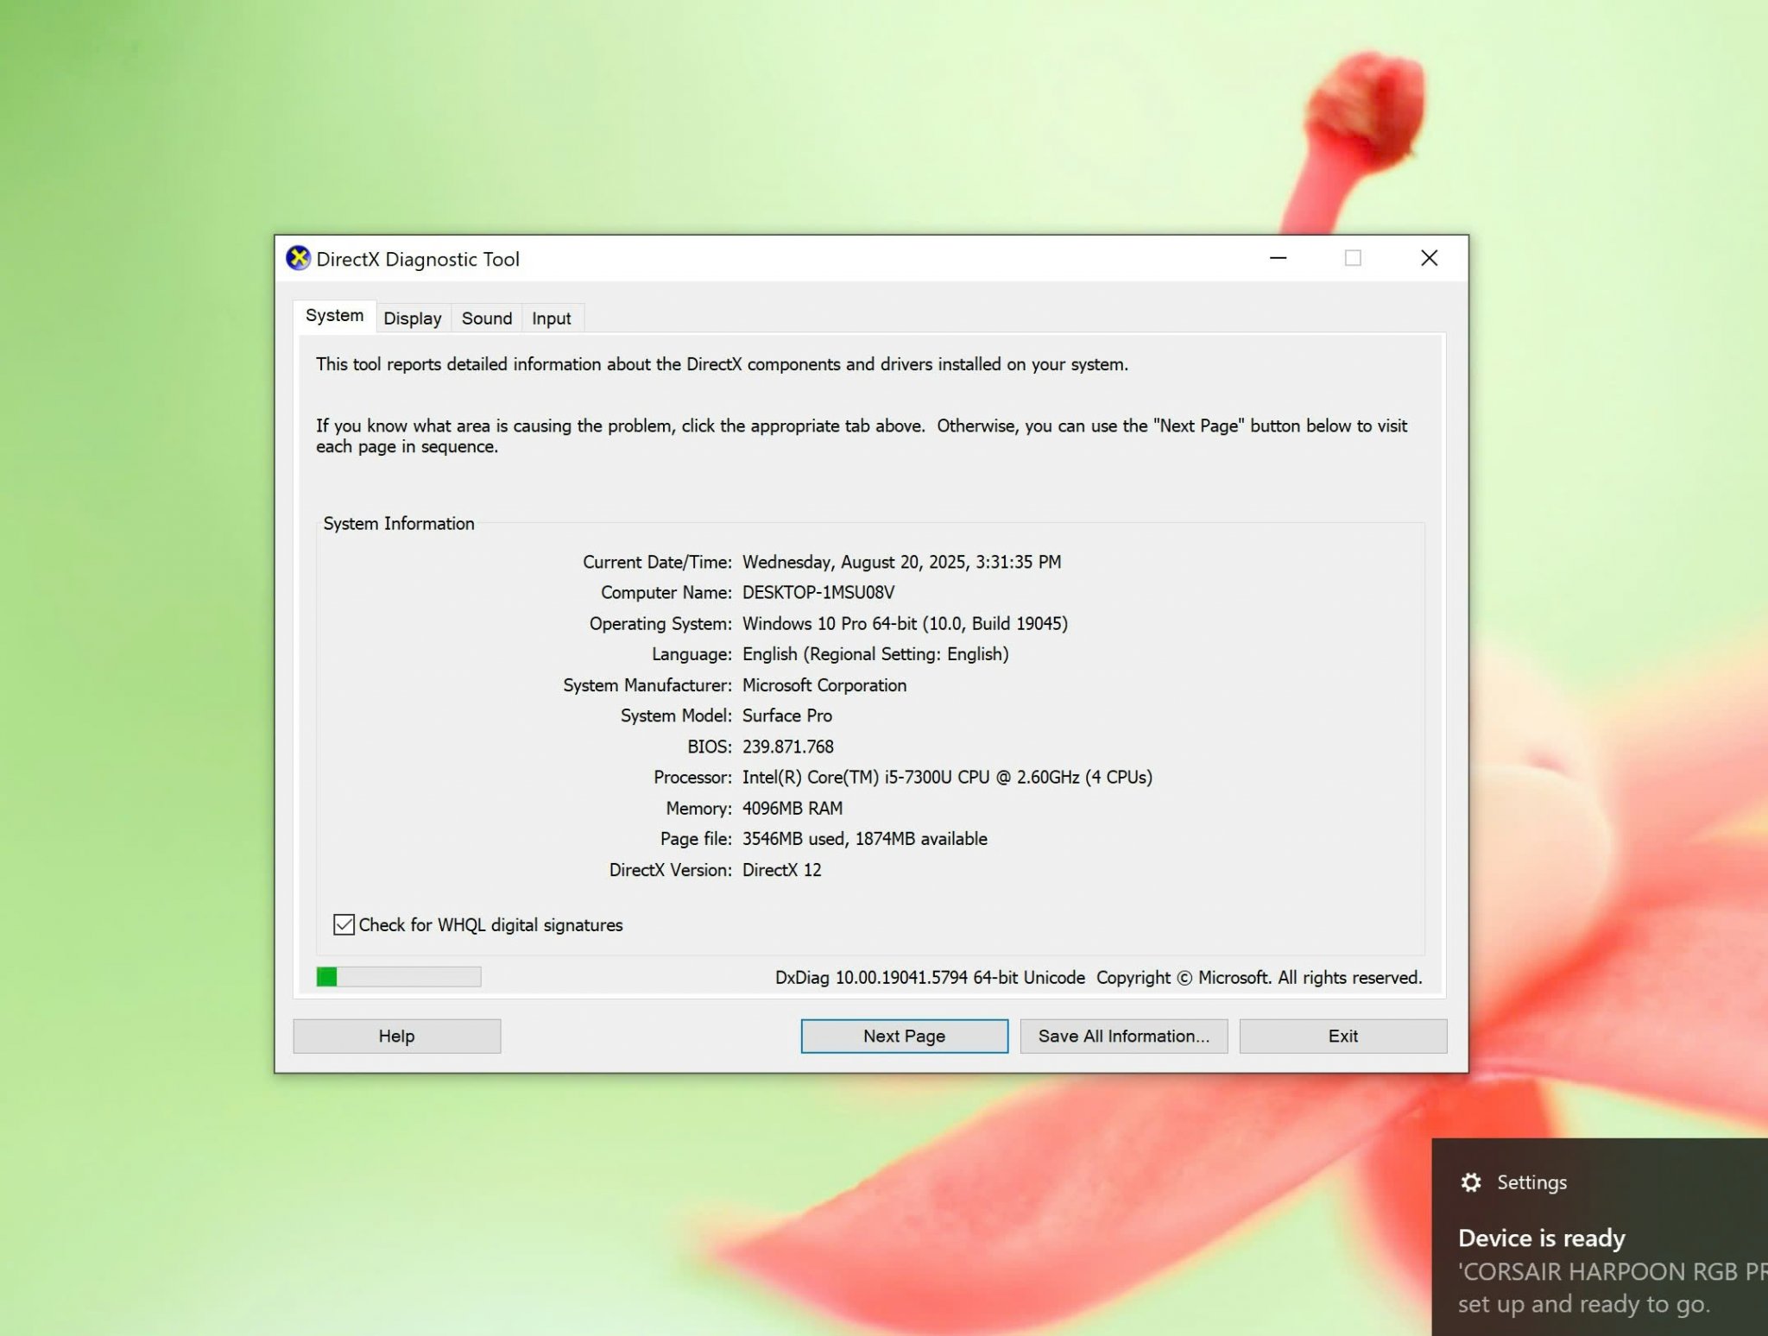
Task: Click the Settings label in notification
Action: point(1531,1182)
